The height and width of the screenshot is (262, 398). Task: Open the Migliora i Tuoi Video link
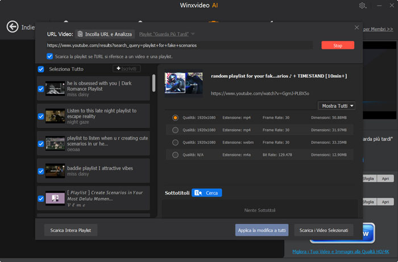(341, 252)
